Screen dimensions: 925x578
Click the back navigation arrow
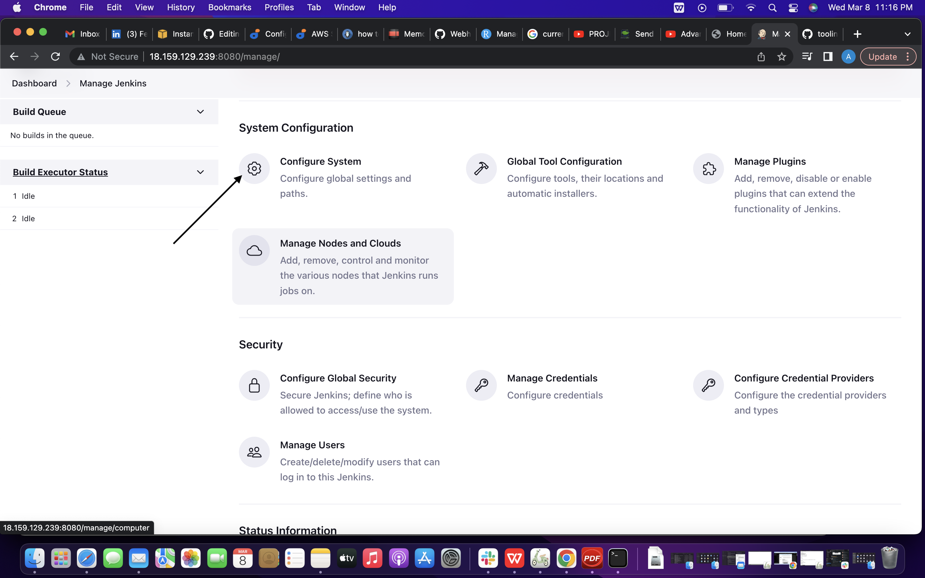coord(14,56)
